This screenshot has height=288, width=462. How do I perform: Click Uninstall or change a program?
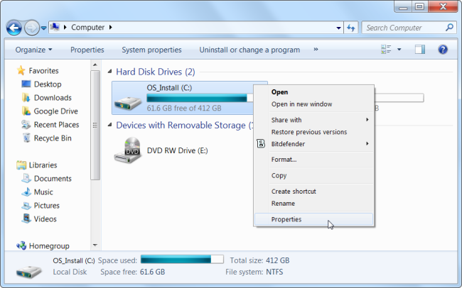click(x=250, y=50)
